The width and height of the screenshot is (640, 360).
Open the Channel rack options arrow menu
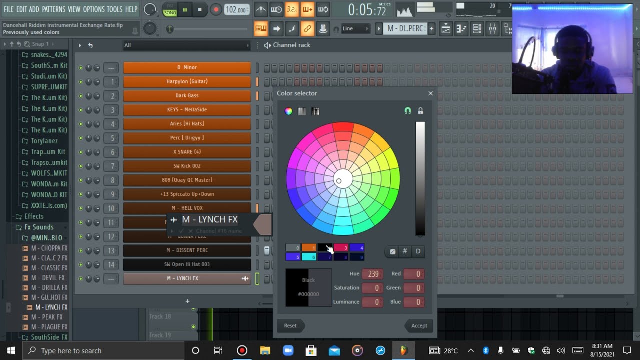pyautogui.click(x=80, y=45)
